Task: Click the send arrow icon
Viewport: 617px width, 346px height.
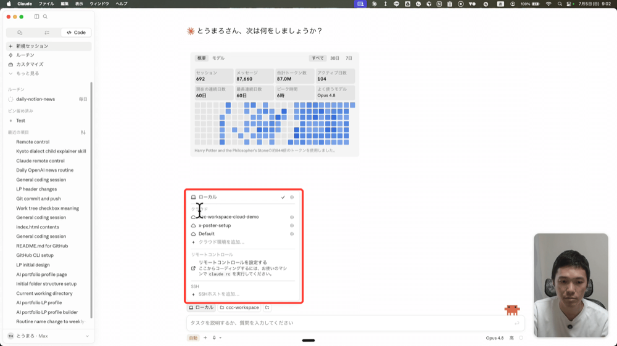Action: [x=516, y=323]
